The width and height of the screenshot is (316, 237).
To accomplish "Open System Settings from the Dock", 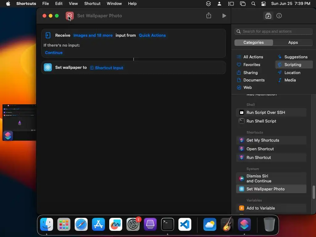I will pyautogui.click(x=133, y=224).
